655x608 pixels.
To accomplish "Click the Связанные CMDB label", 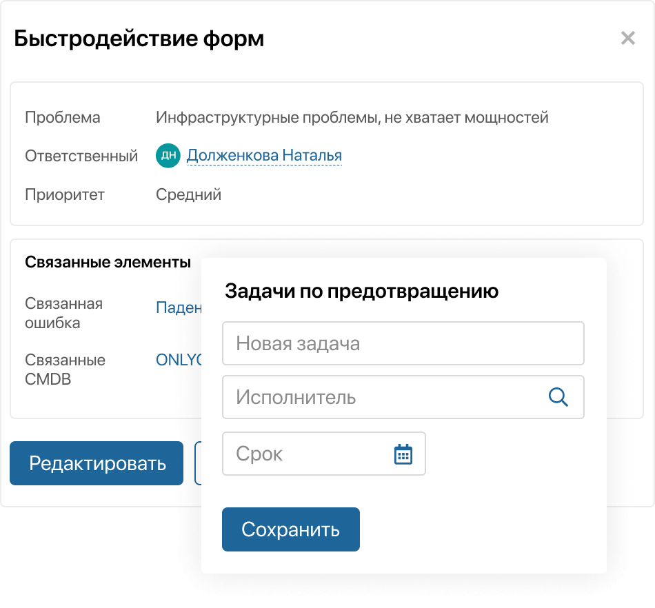I will pos(65,369).
